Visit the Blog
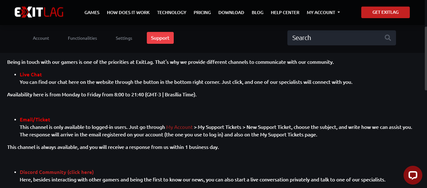 pyautogui.click(x=257, y=13)
